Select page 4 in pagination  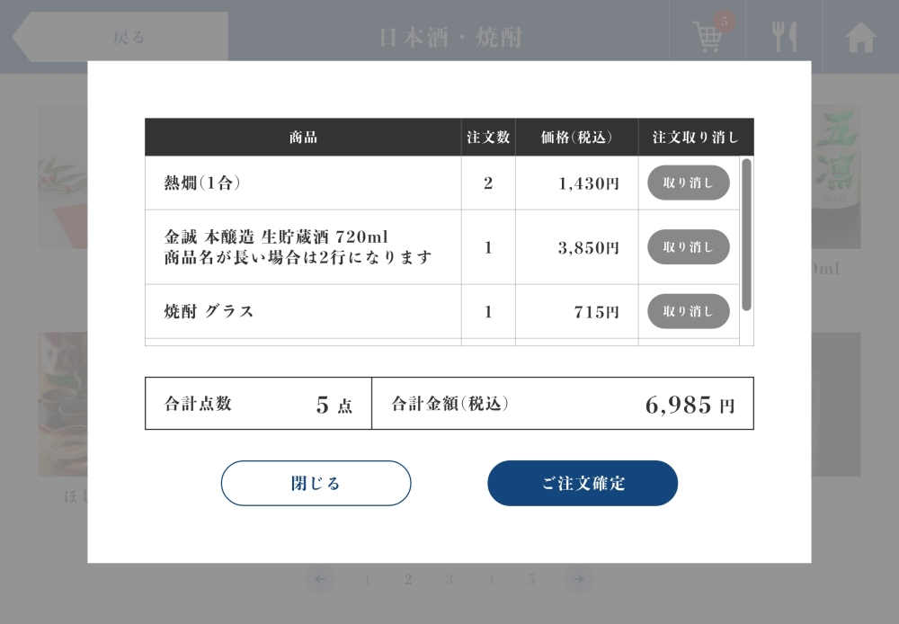click(490, 579)
